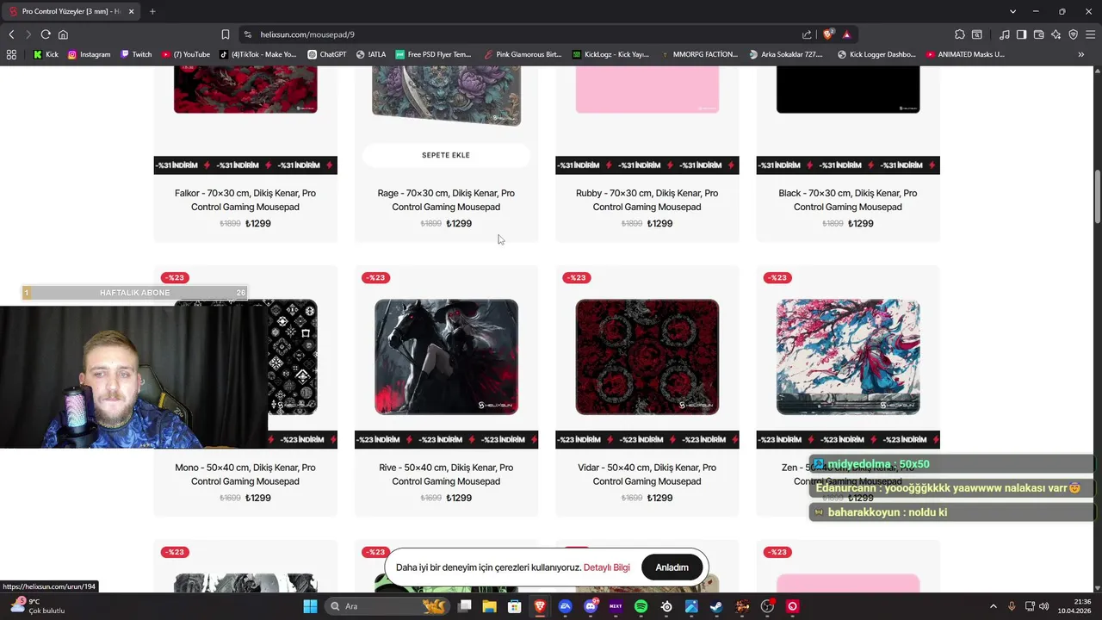Open the YouTube bookmark
This screenshot has height=620, width=1102.
click(x=185, y=54)
